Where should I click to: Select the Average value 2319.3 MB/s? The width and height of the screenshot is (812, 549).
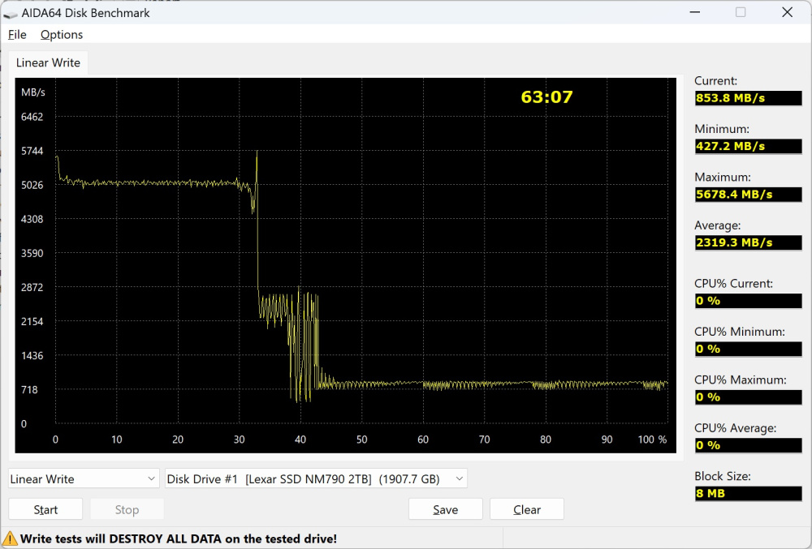(x=749, y=242)
